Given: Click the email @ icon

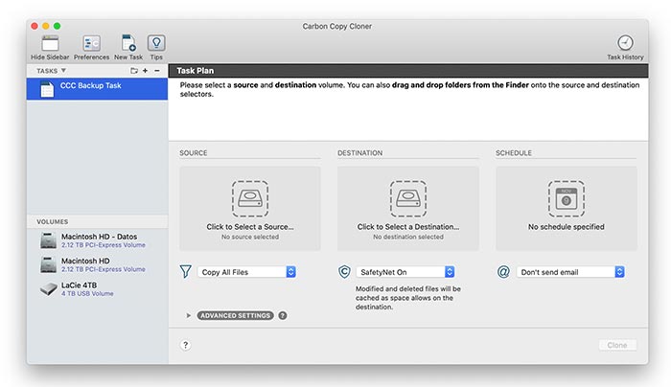Looking at the screenshot, I should pyautogui.click(x=503, y=272).
